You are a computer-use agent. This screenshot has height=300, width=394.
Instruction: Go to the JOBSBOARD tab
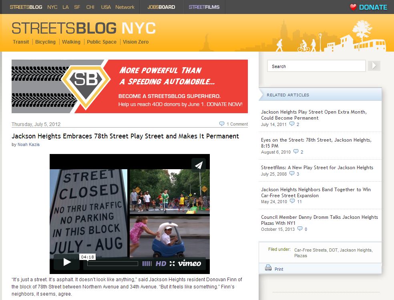coord(161,7)
